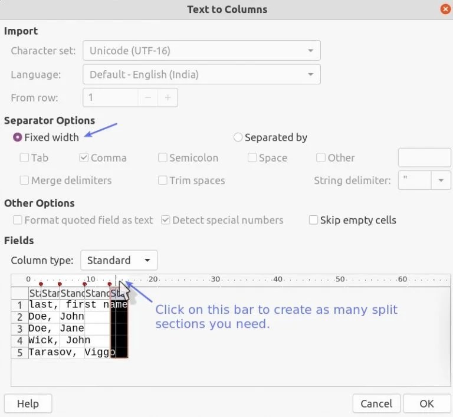Open the Column type dropdown
Screen dimensions: 453x417
pyautogui.click(x=119, y=260)
